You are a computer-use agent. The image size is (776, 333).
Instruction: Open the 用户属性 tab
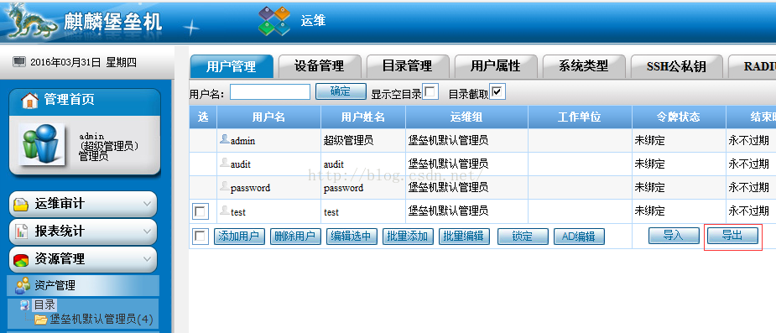coord(496,66)
